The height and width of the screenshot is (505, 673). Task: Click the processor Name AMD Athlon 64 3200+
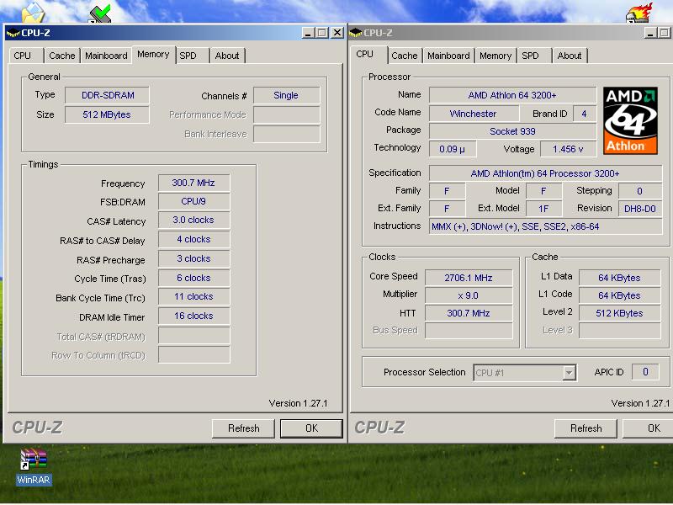512,95
